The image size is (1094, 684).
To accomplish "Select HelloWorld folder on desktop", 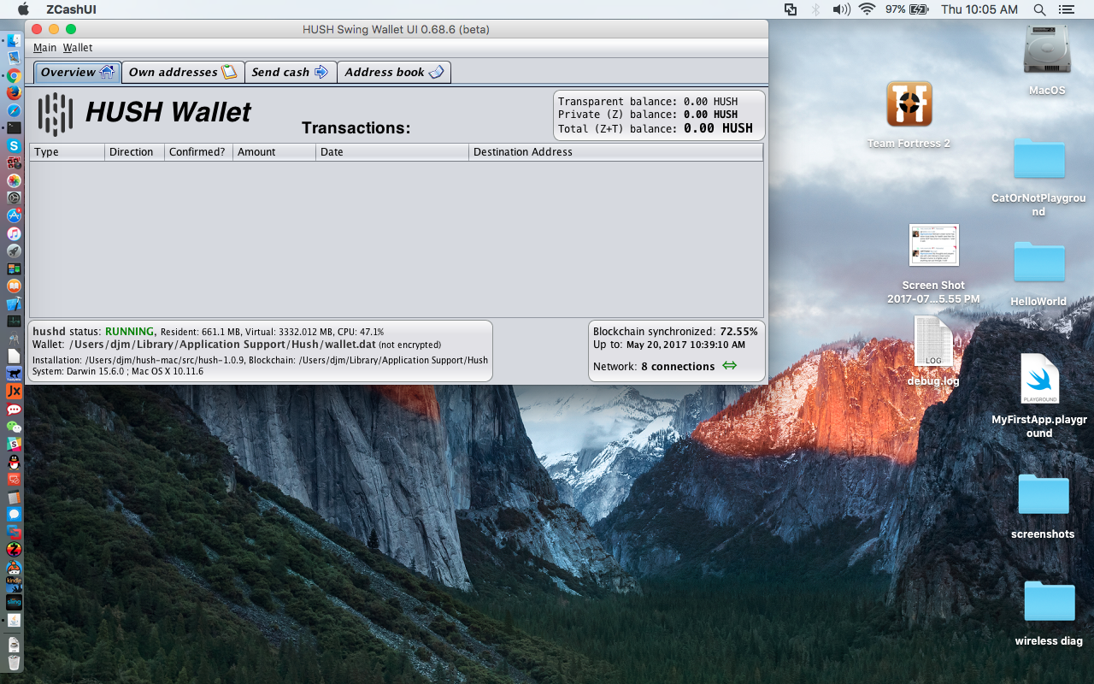I will pyautogui.click(x=1039, y=262).
